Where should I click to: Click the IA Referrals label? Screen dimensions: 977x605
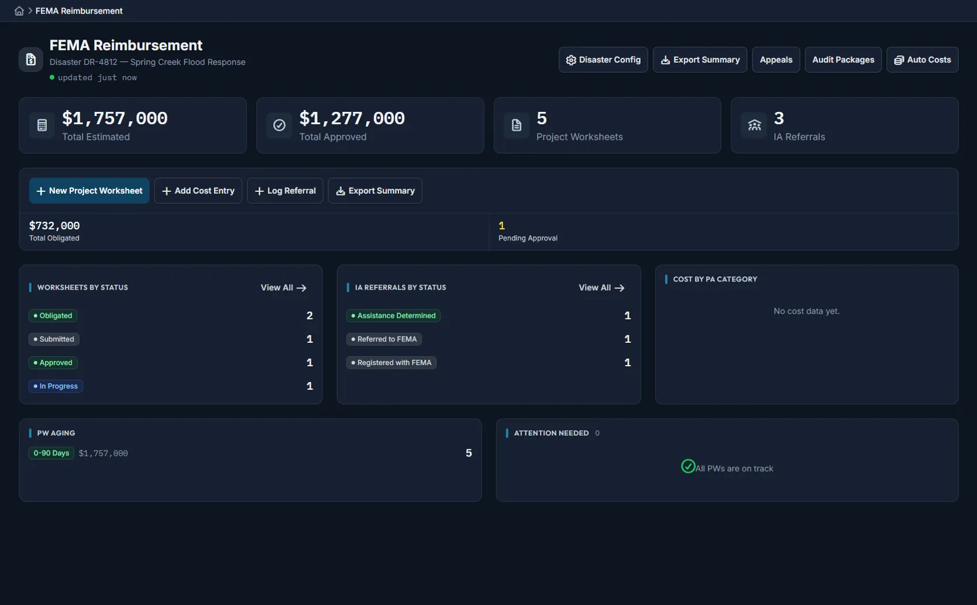click(799, 137)
